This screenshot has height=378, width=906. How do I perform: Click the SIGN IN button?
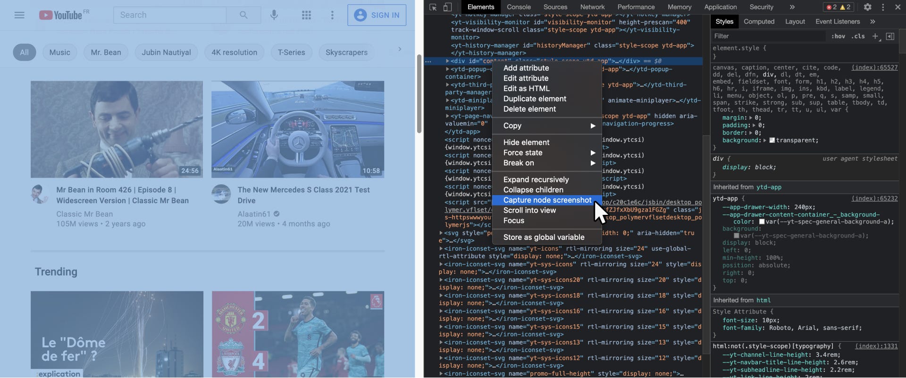click(377, 15)
